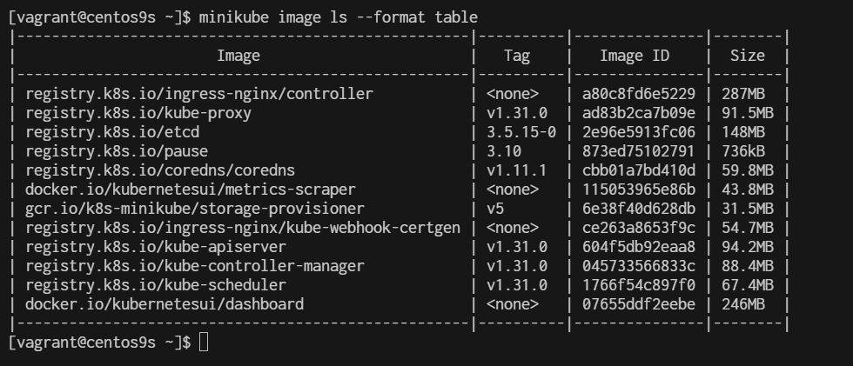
Task: Click the 'Tag' column header
Action: (517, 56)
